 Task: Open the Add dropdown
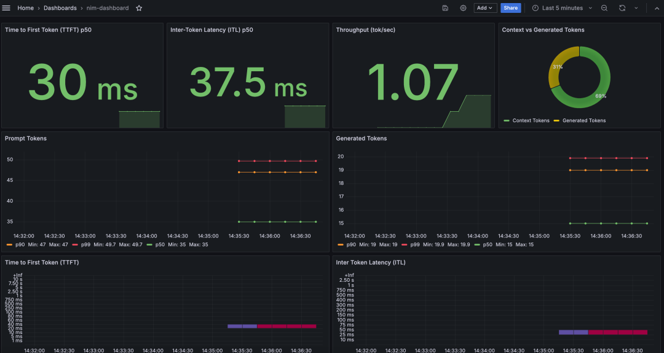[x=485, y=8]
